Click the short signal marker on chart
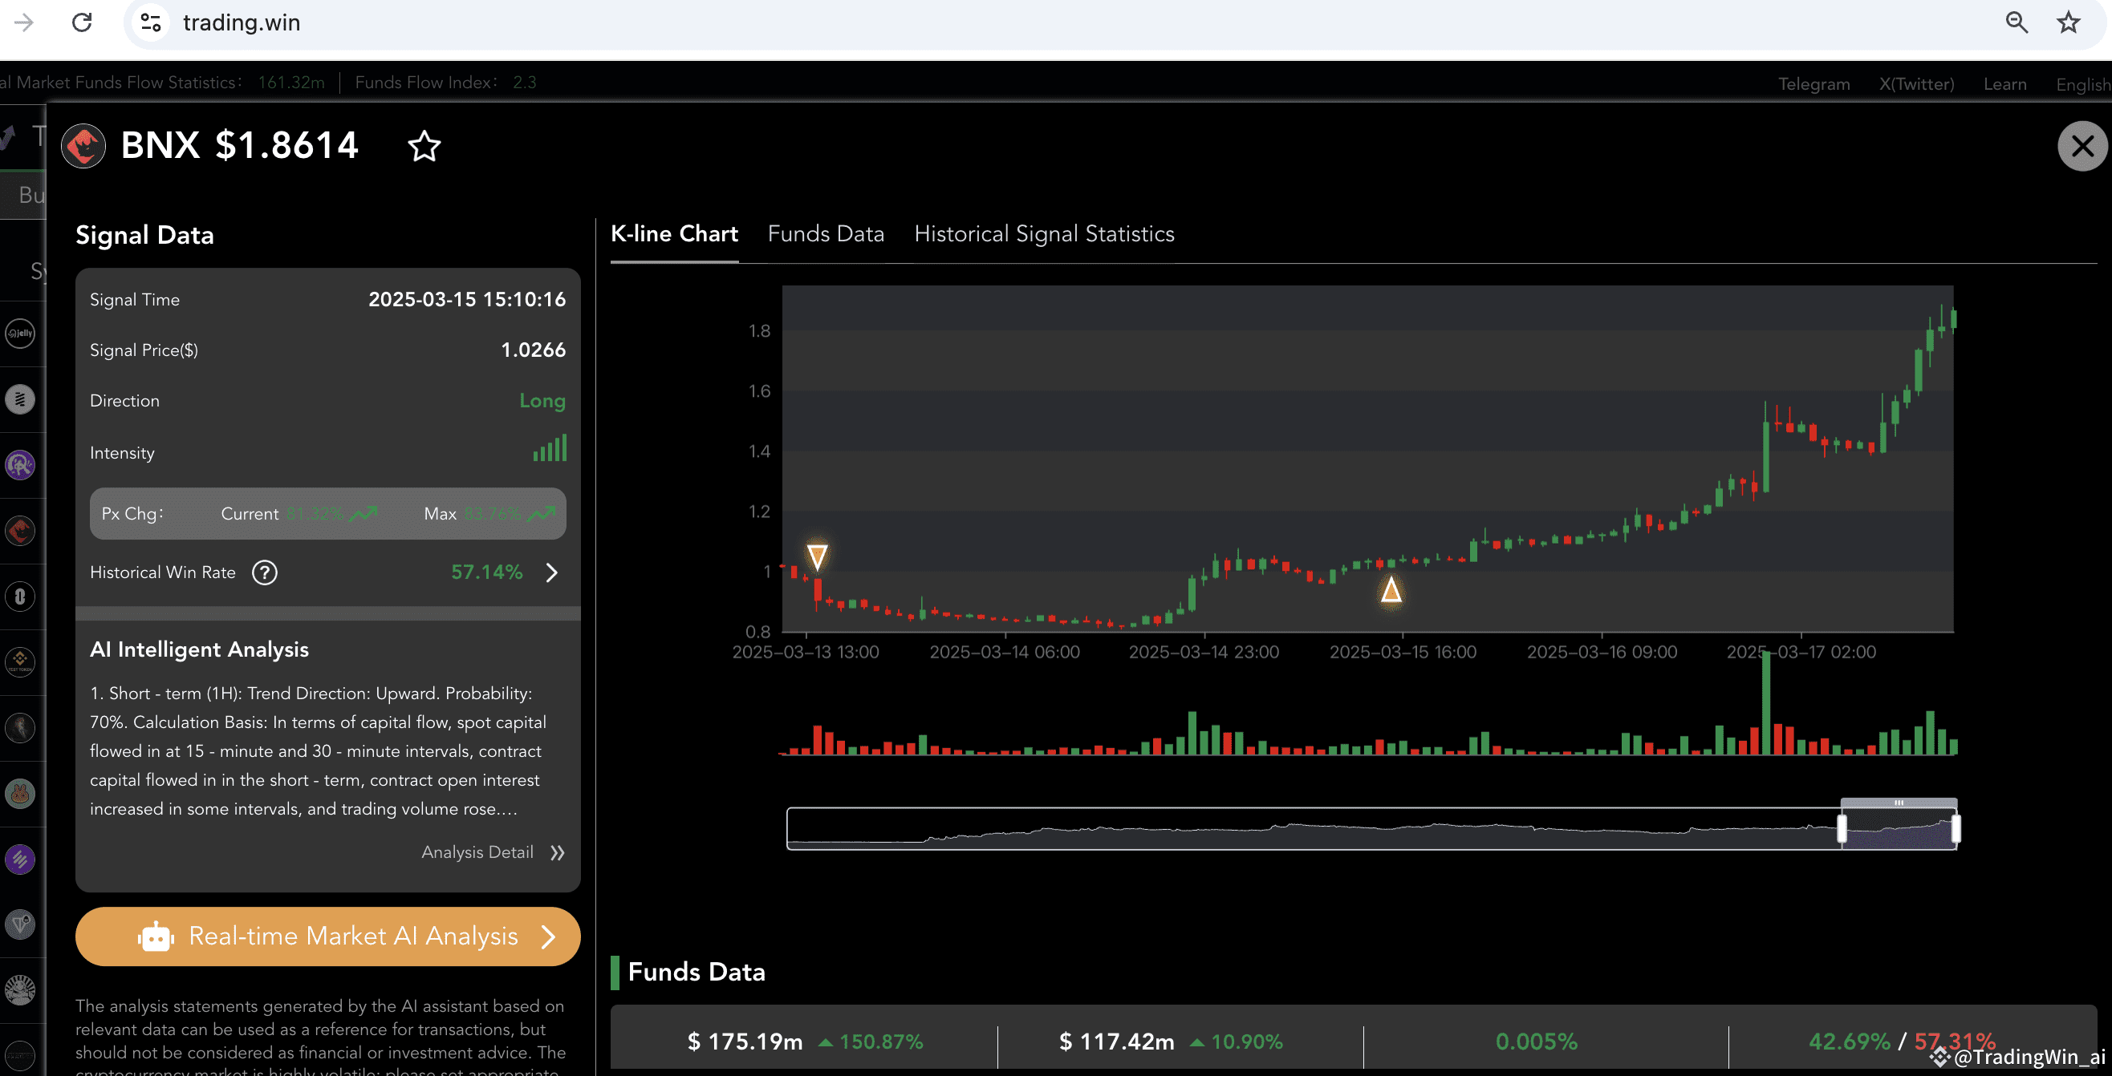 coord(817,557)
